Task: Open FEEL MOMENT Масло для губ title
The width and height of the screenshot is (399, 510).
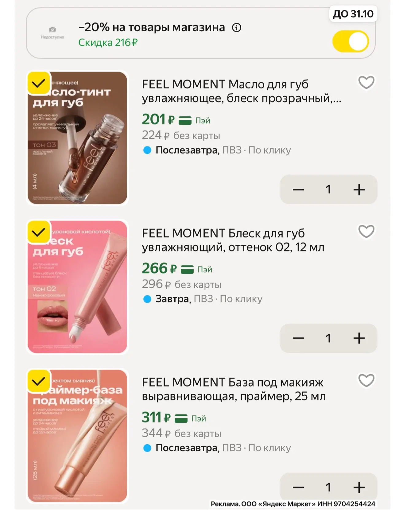Action: [x=242, y=91]
